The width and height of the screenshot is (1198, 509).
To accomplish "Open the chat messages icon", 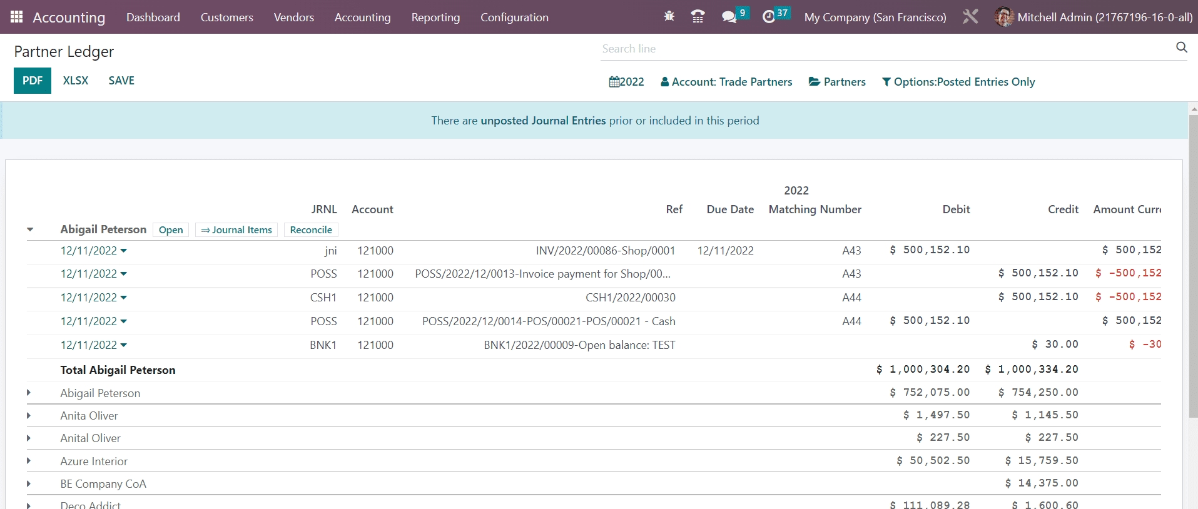I will 729,17.
